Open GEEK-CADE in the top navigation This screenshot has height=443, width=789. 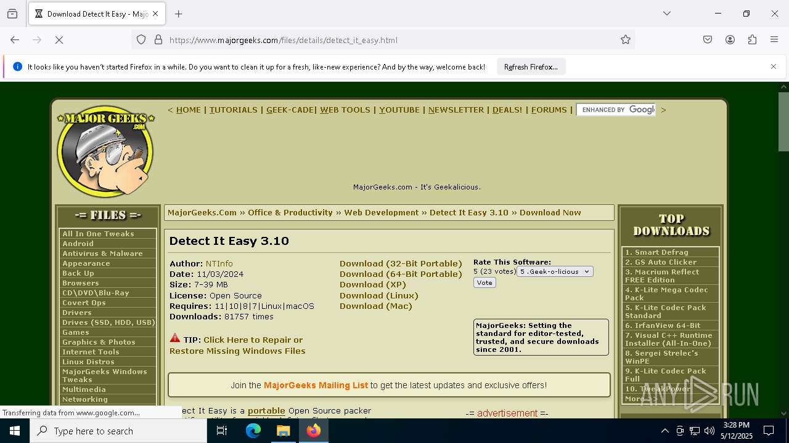[x=290, y=110]
